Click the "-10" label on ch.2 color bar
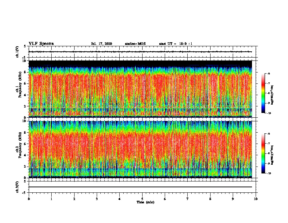288x223 pixels. tap(269, 173)
